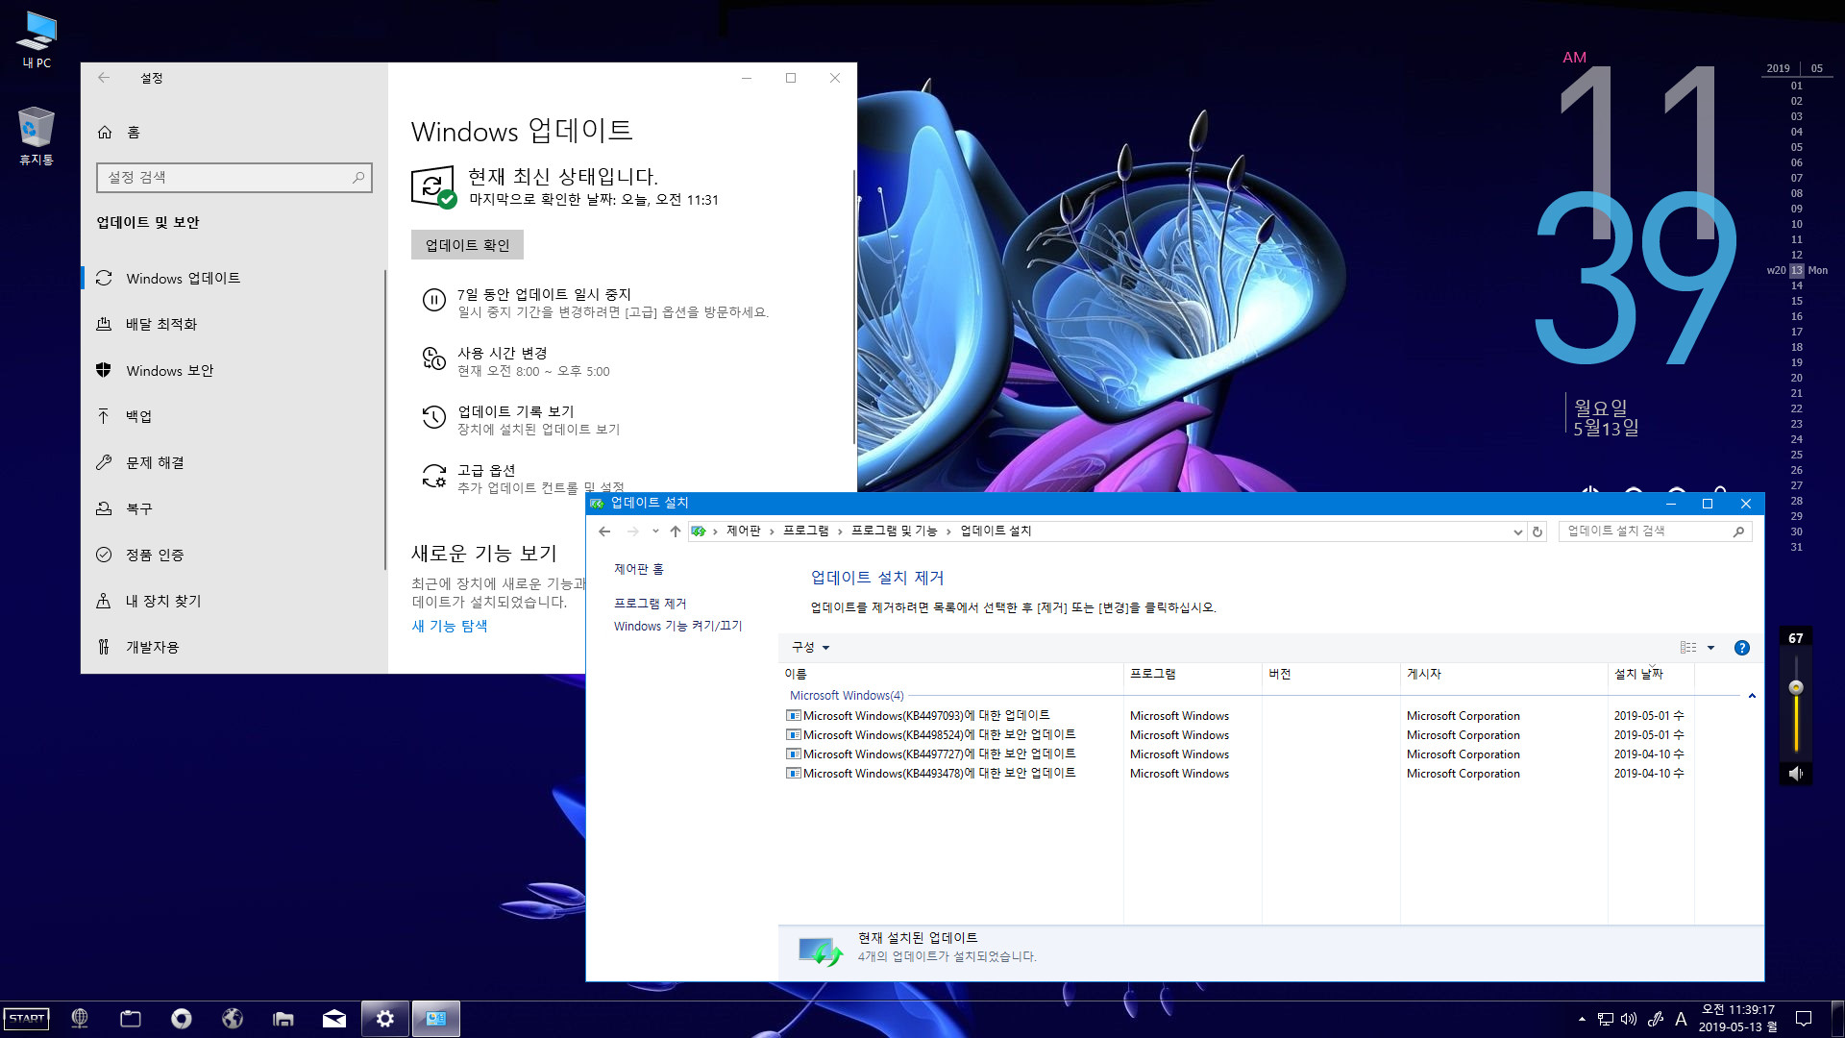This screenshot has width=1845, height=1038.
Task: Click the 업데이트 확인 button
Action: (467, 245)
